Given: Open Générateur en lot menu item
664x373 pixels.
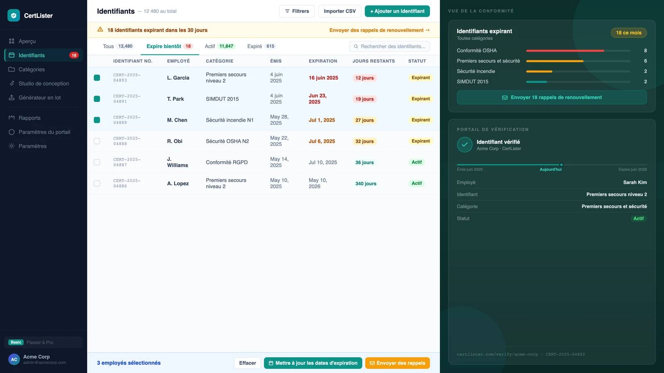Looking at the screenshot, I should [x=44, y=97].
